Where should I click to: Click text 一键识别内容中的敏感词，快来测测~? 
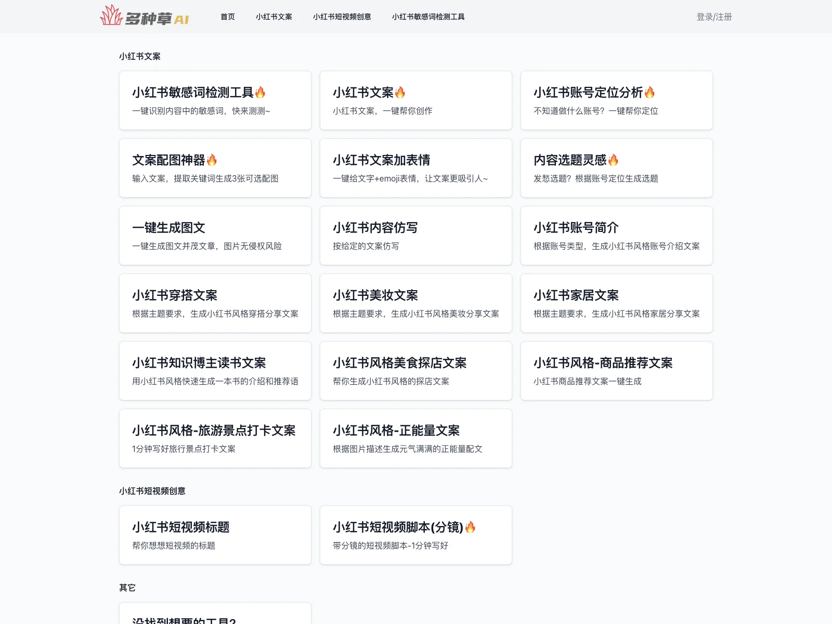click(x=201, y=111)
